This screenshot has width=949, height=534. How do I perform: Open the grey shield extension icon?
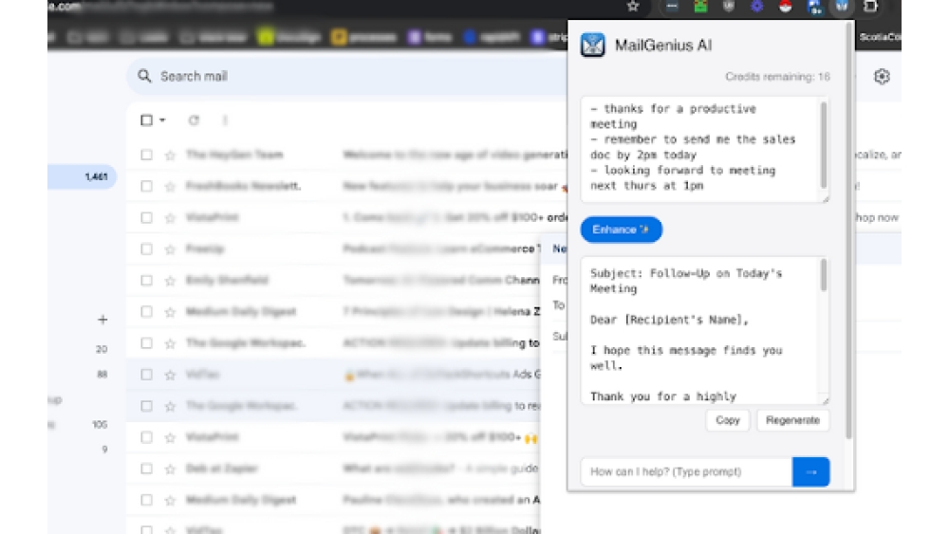tap(729, 7)
